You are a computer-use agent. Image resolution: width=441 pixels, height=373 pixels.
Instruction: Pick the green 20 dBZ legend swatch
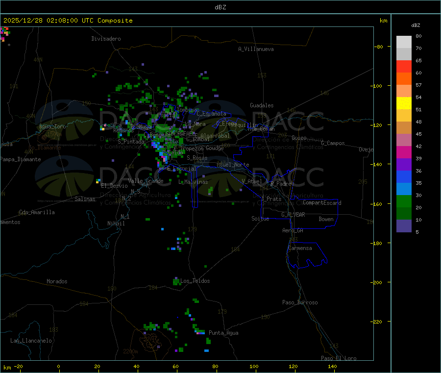click(x=404, y=201)
